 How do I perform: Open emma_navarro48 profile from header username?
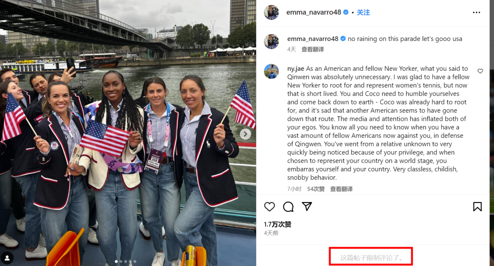[313, 12]
